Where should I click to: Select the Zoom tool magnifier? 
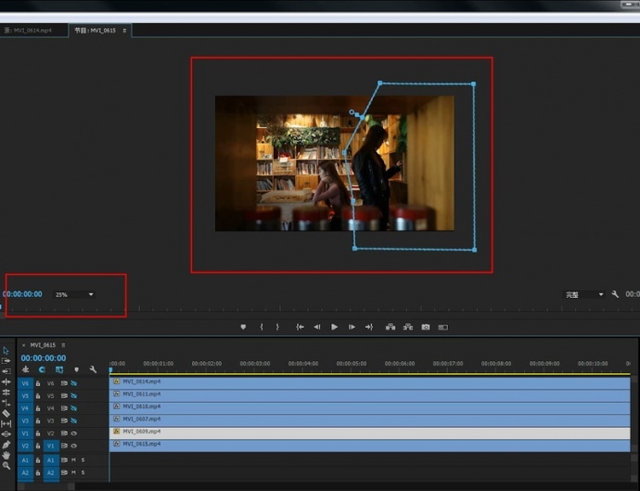(6, 466)
